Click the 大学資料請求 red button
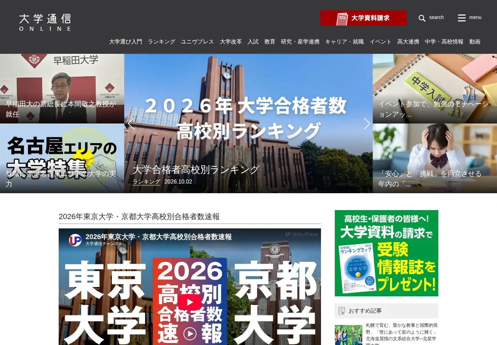The image size is (497, 345). (x=363, y=18)
